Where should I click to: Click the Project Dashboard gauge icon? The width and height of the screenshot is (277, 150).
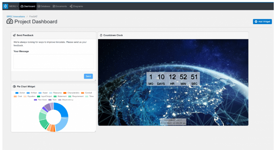(10, 22)
